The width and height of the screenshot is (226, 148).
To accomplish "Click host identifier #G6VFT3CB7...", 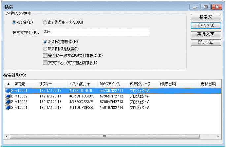I will tap(82, 96).
